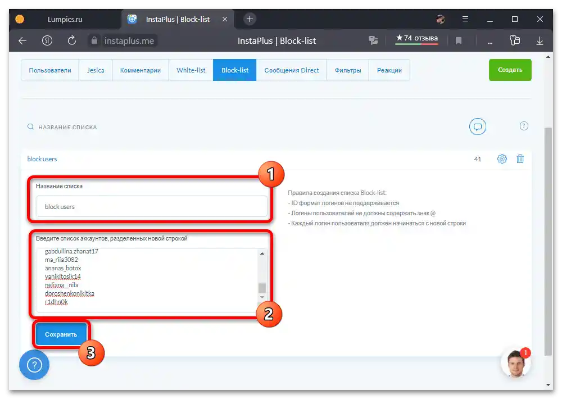The image size is (562, 399).
Task: Click the back navigation arrow
Action: point(21,40)
